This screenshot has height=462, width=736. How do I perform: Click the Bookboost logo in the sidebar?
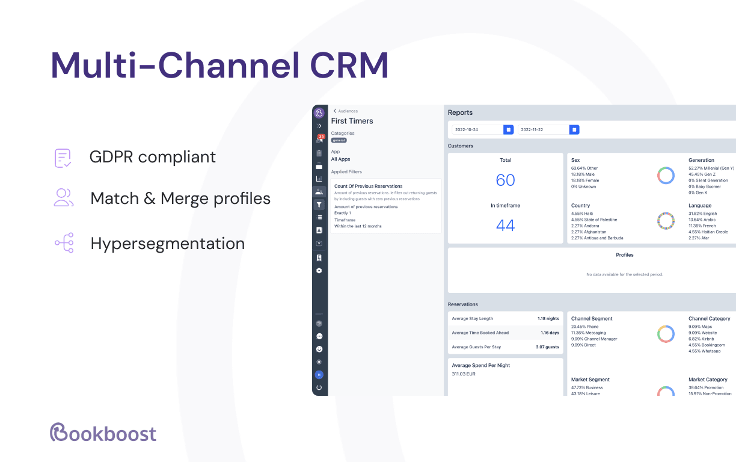(319, 113)
